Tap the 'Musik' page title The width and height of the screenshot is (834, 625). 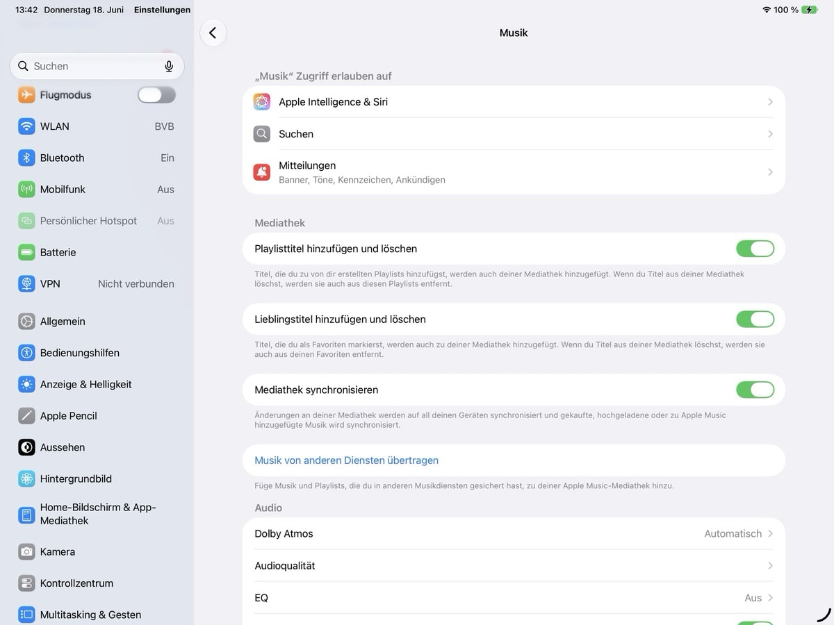tap(514, 33)
